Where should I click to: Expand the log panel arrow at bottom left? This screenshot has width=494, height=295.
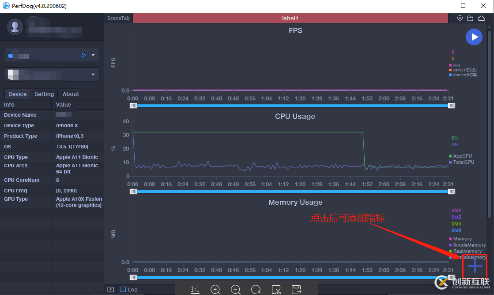pos(110,289)
